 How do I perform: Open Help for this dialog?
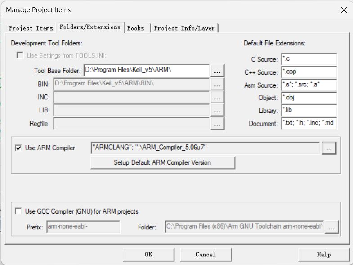click(324, 255)
